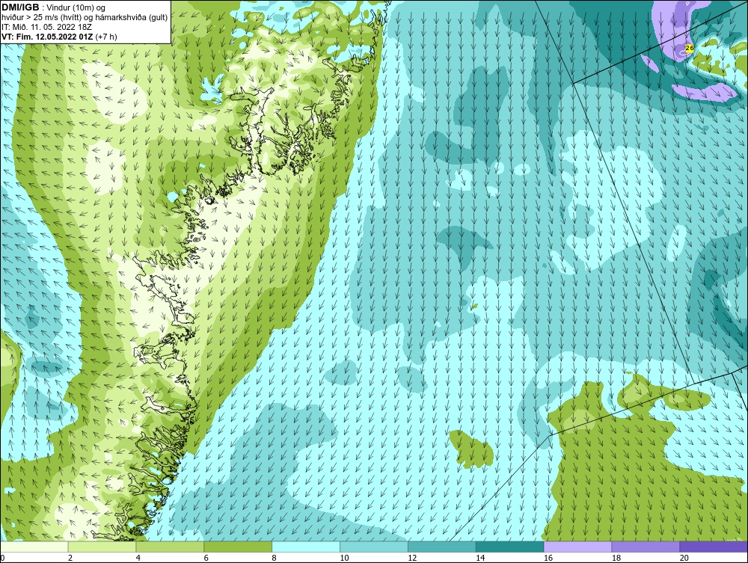Click the DMI/IGB title text
748x563 pixels.
click(x=20, y=7)
